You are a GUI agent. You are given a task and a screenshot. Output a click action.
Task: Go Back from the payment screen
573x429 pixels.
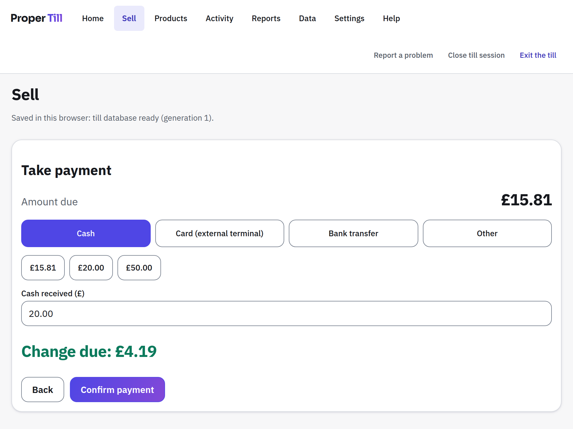(x=43, y=390)
